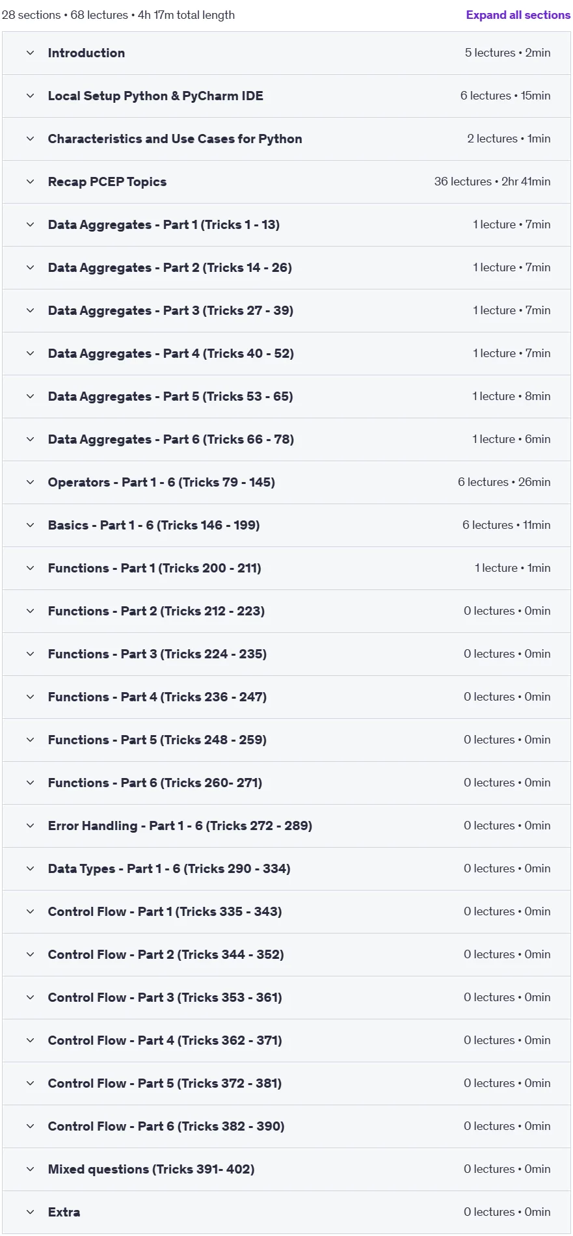The width and height of the screenshot is (573, 1236).
Task: Expand the Introduction section chevron
Action: point(30,53)
